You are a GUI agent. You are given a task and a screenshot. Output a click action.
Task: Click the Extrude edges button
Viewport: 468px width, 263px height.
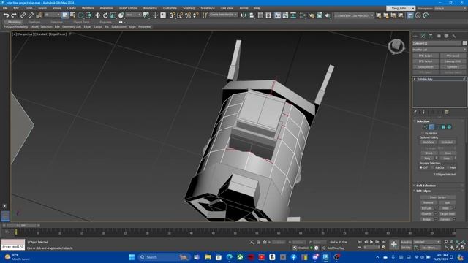pyautogui.click(x=426, y=207)
